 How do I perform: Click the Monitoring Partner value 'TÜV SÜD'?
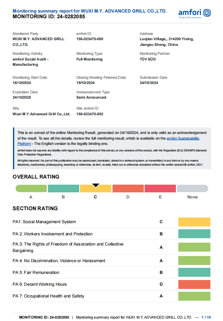(x=148, y=59)
